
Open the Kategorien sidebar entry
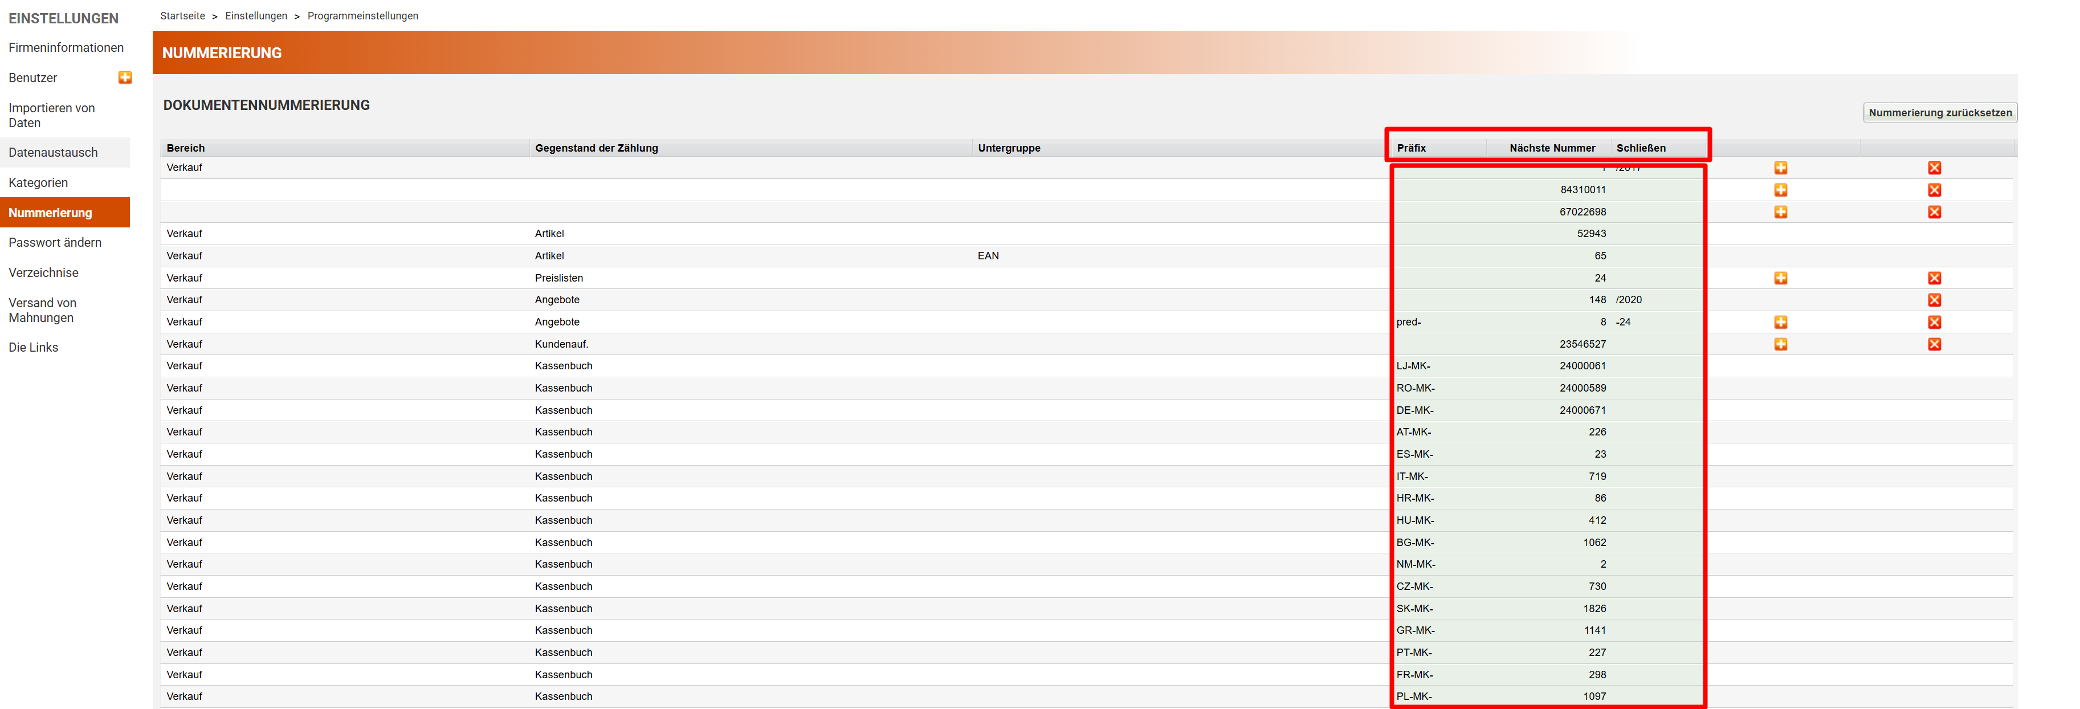coord(38,182)
